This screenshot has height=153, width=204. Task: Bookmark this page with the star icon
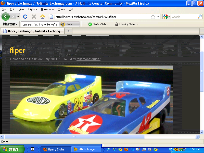[x=153, y=17]
